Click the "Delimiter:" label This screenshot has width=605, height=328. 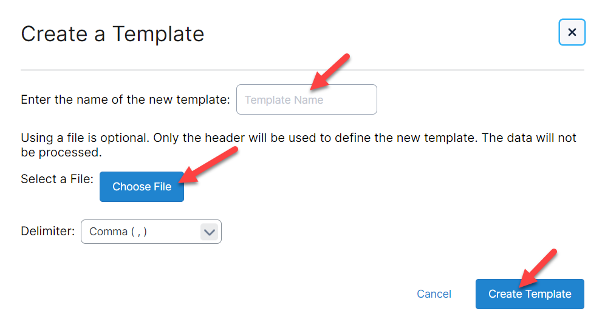click(x=48, y=231)
